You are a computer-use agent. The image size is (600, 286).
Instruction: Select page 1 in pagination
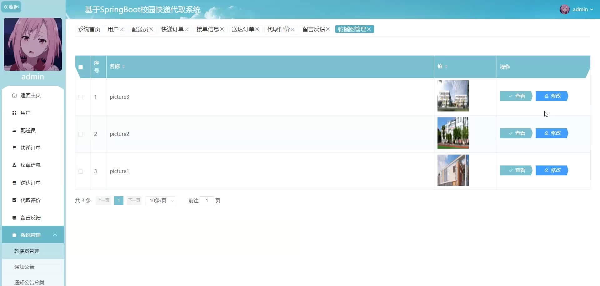119,200
